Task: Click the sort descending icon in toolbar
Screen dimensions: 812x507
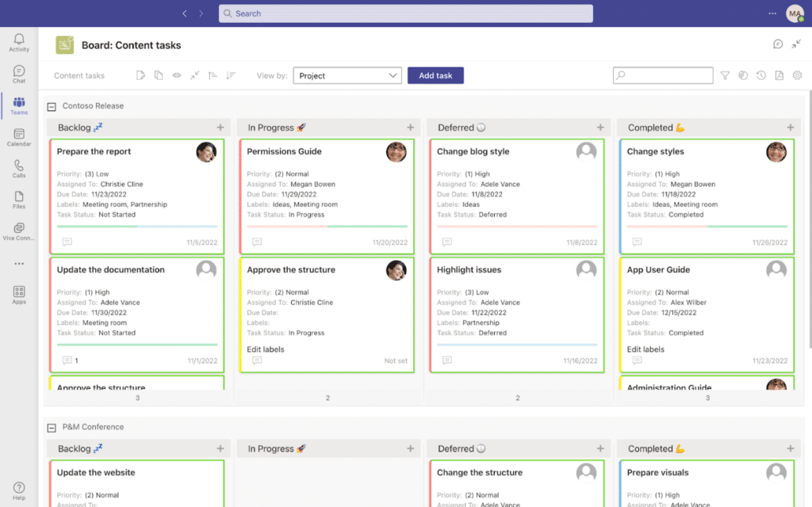Action: pyautogui.click(x=231, y=75)
